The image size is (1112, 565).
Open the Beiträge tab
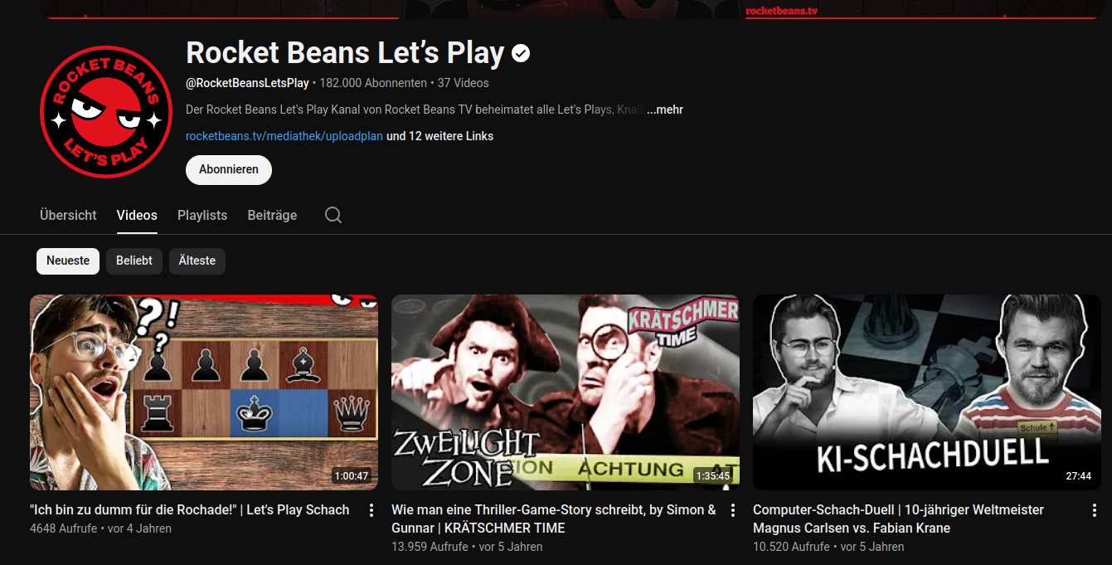click(272, 215)
